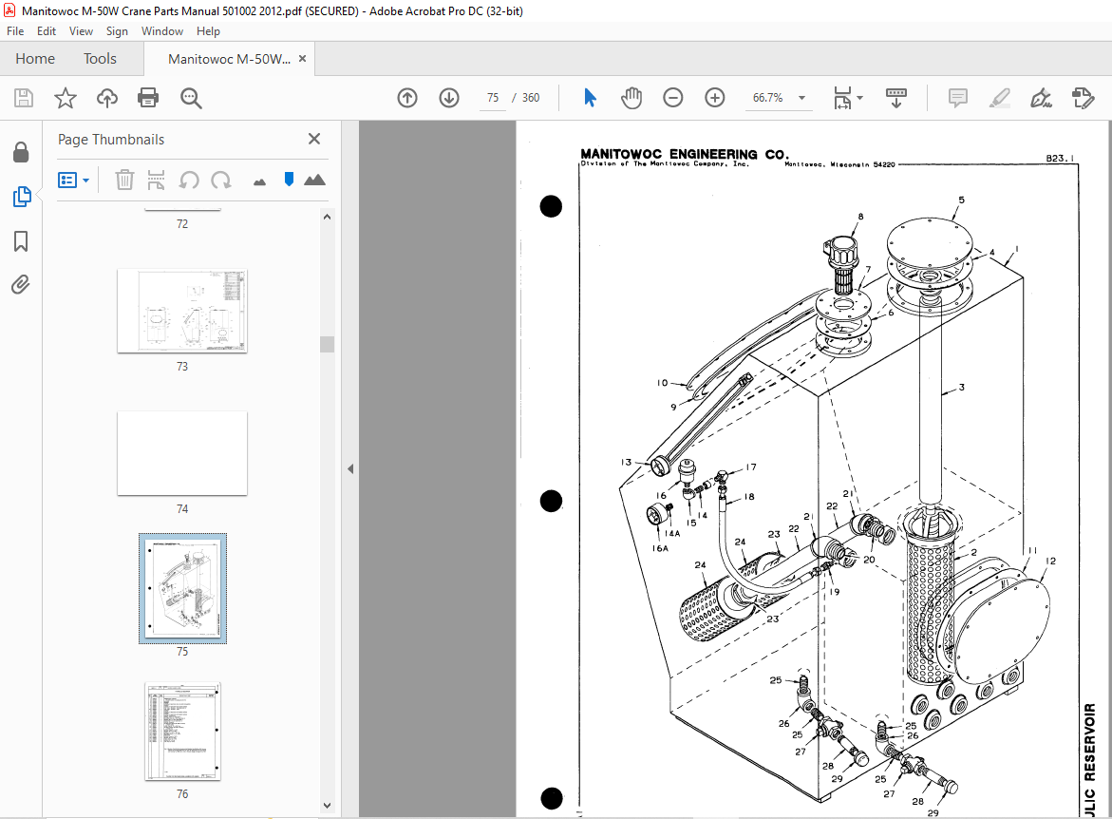Click the upload to cloud icon
Viewport: 1112px width, 819px height.
coord(107,98)
